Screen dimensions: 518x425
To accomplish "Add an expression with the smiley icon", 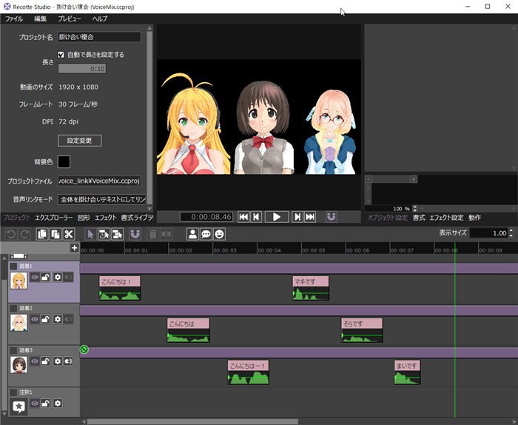I will click(x=219, y=234).
